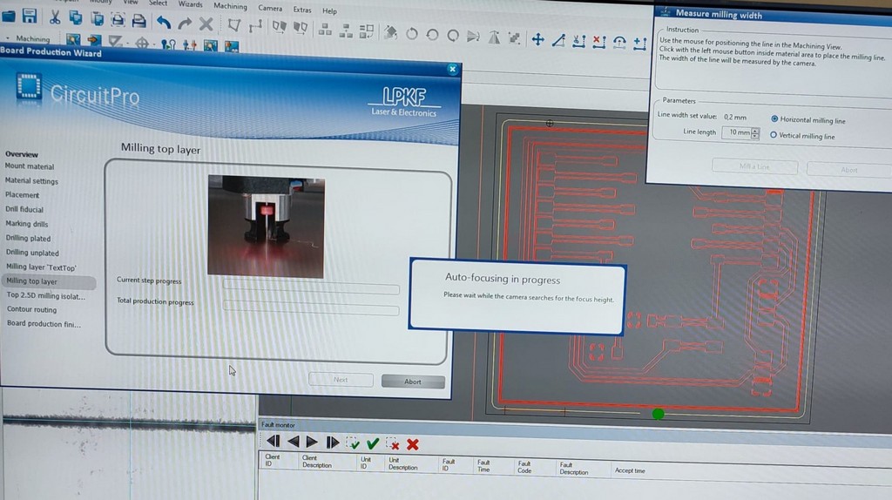Select the path line drawing tool icon

tap(255, 26)
